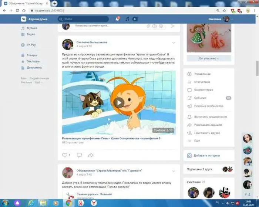This screenshot has height=207, width=259.
Task: Click the attach paperclip icon in comment box
Action: tap(148, 26)
